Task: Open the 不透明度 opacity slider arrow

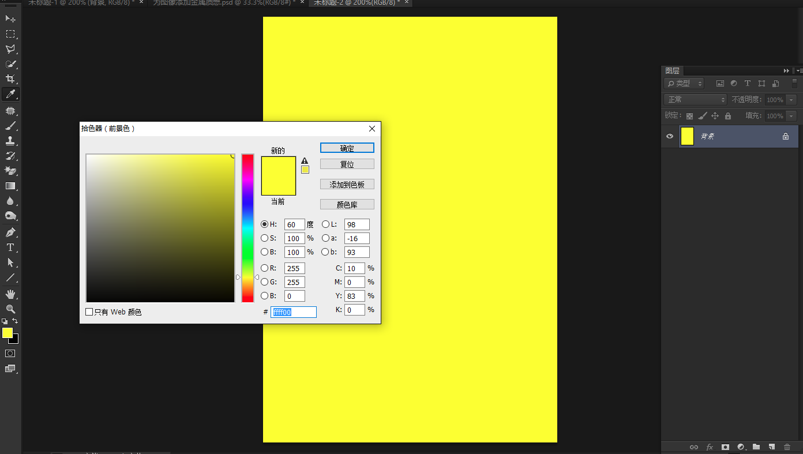Action: pos(791,100)
